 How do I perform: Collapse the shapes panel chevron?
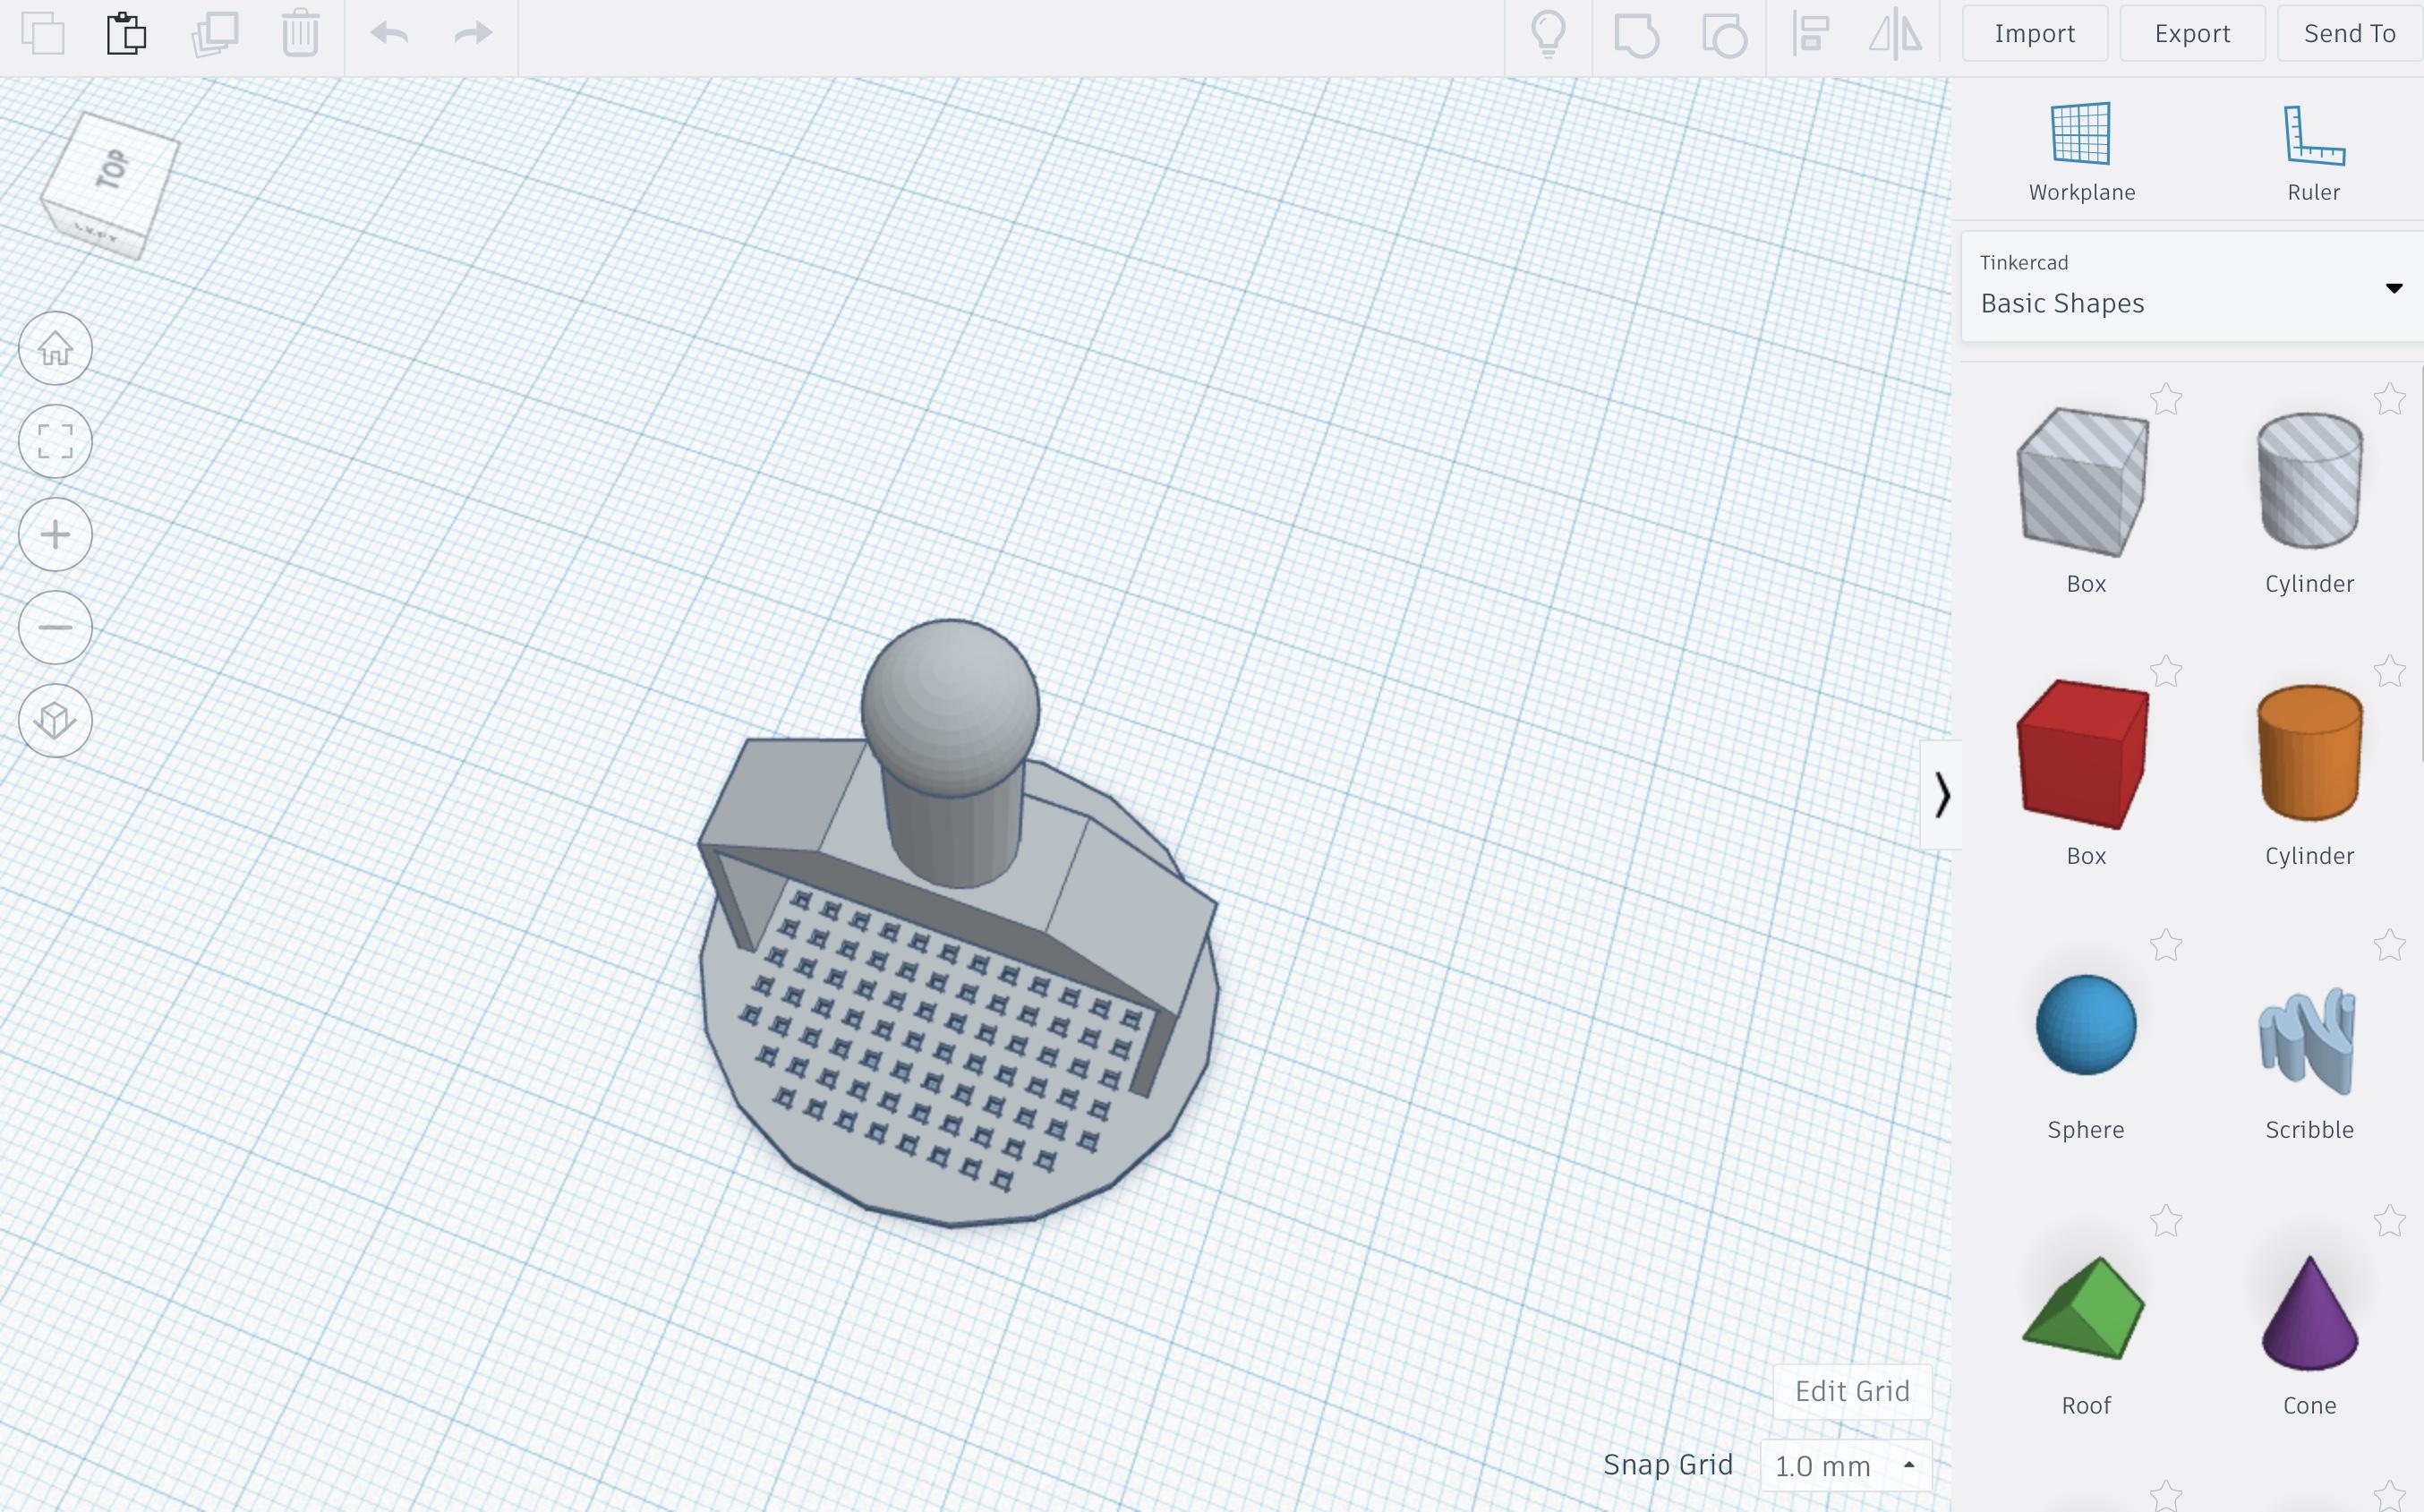coord(1942,795)
